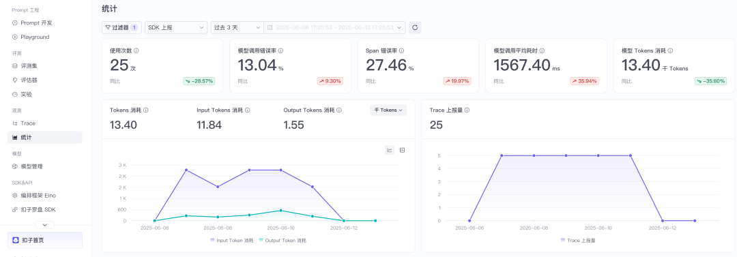The image size is (737, 257).
Task: Click the info icon beside Tokens 消耗
Action: coord(146,110)
